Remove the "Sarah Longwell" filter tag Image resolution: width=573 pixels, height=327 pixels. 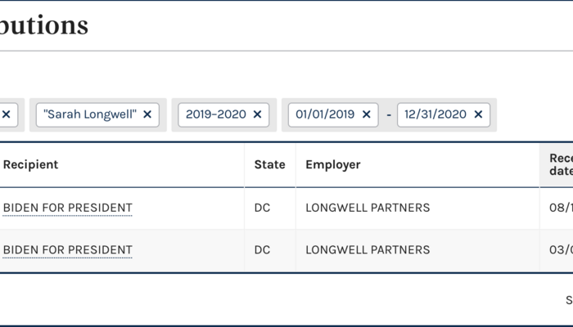[147, 114]
